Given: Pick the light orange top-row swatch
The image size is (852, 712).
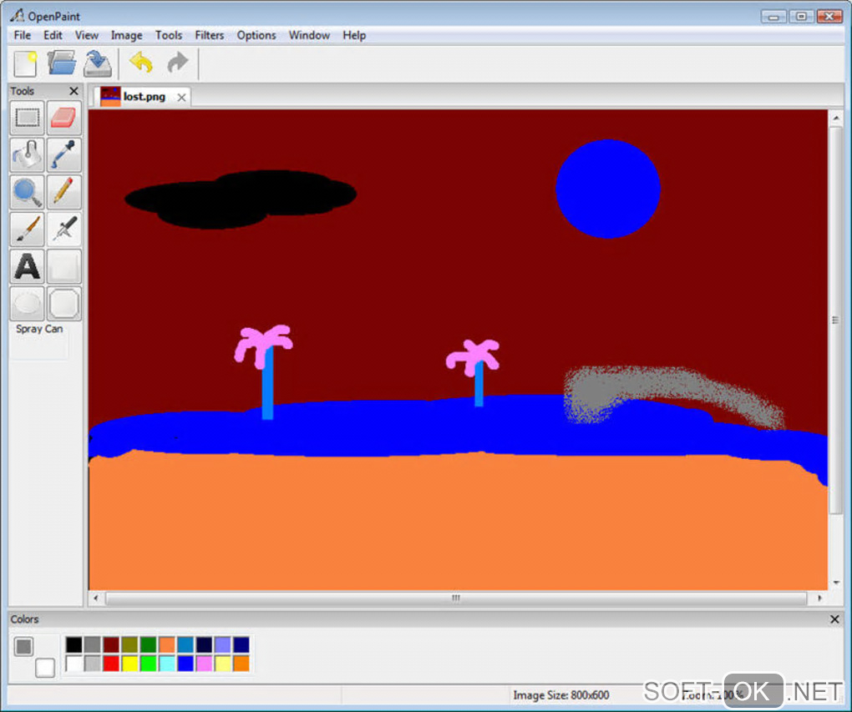Looking at the screenshot, I should tap(167, 644).
